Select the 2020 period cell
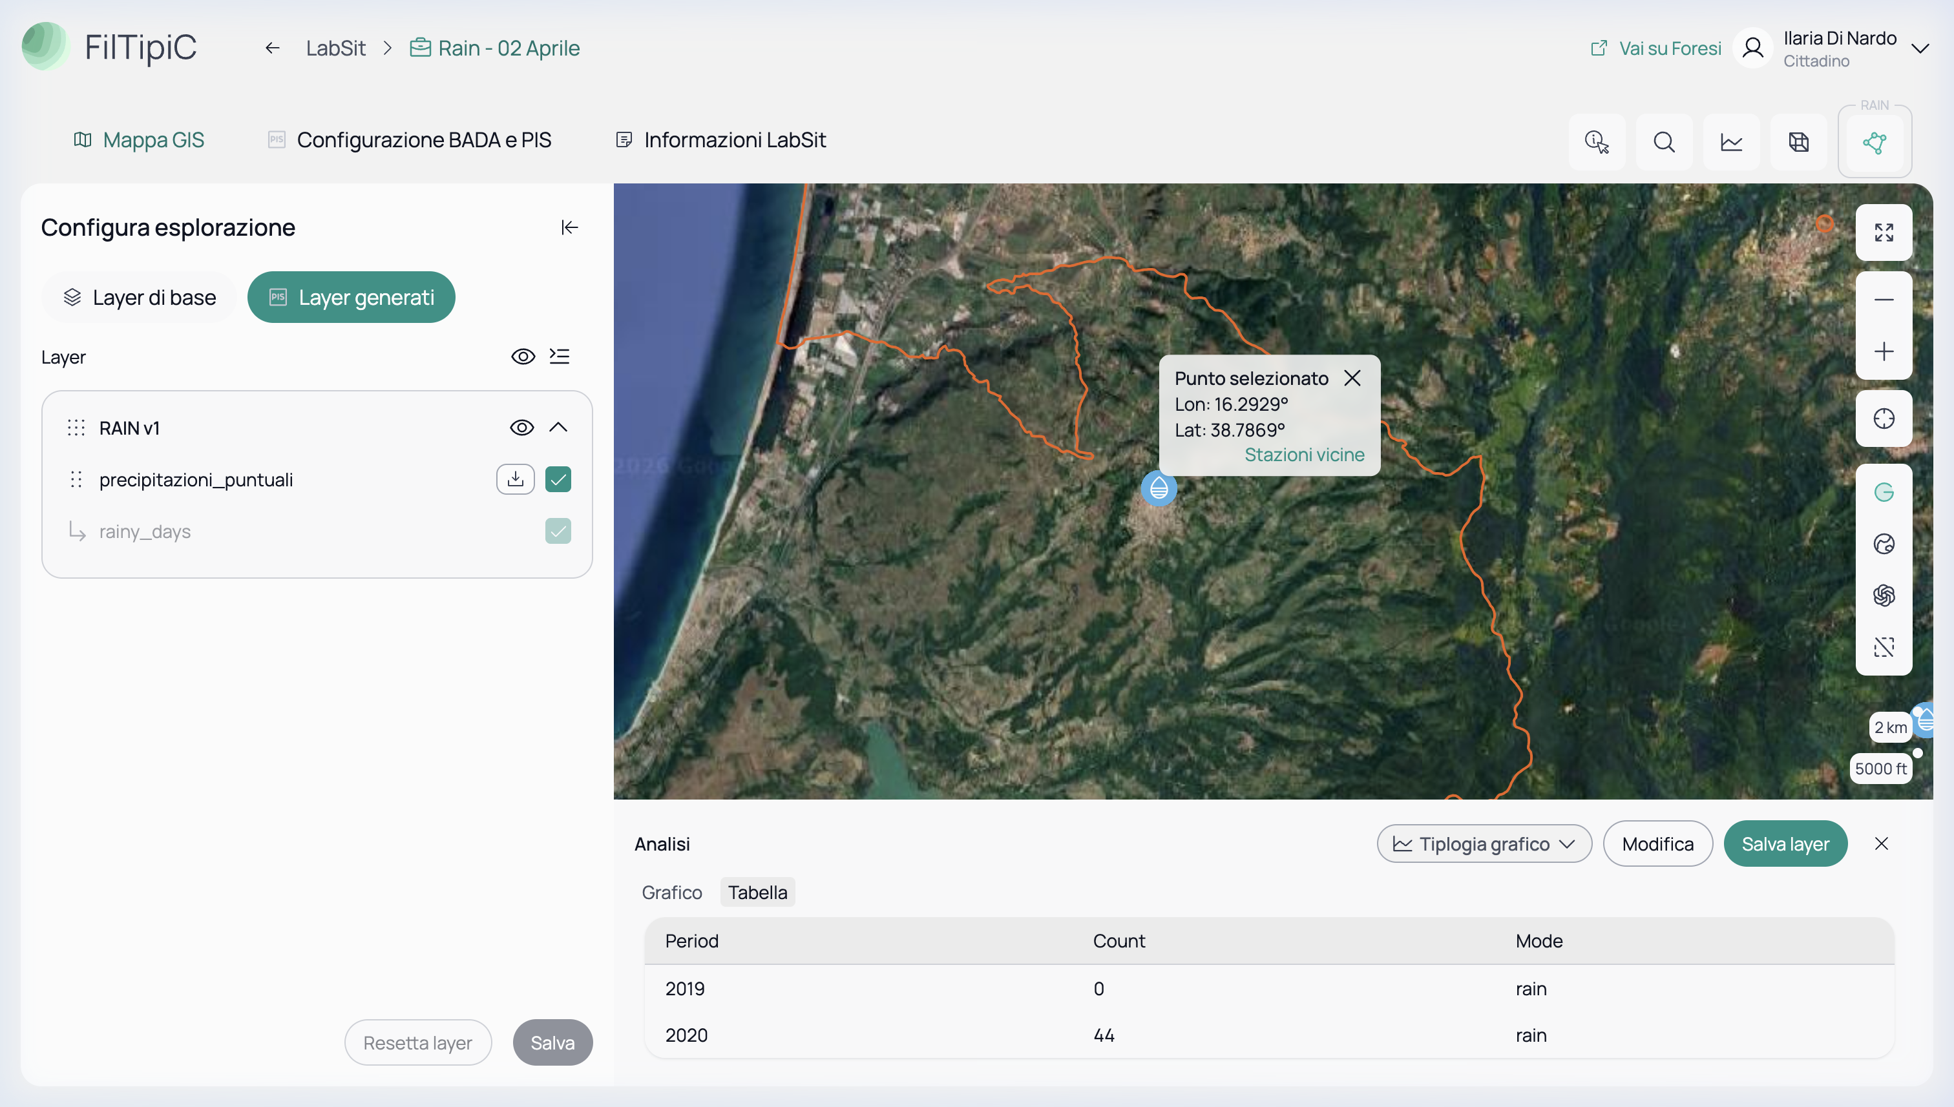The height and width of the screenshot is (1107, 1954). (687, 1035)
